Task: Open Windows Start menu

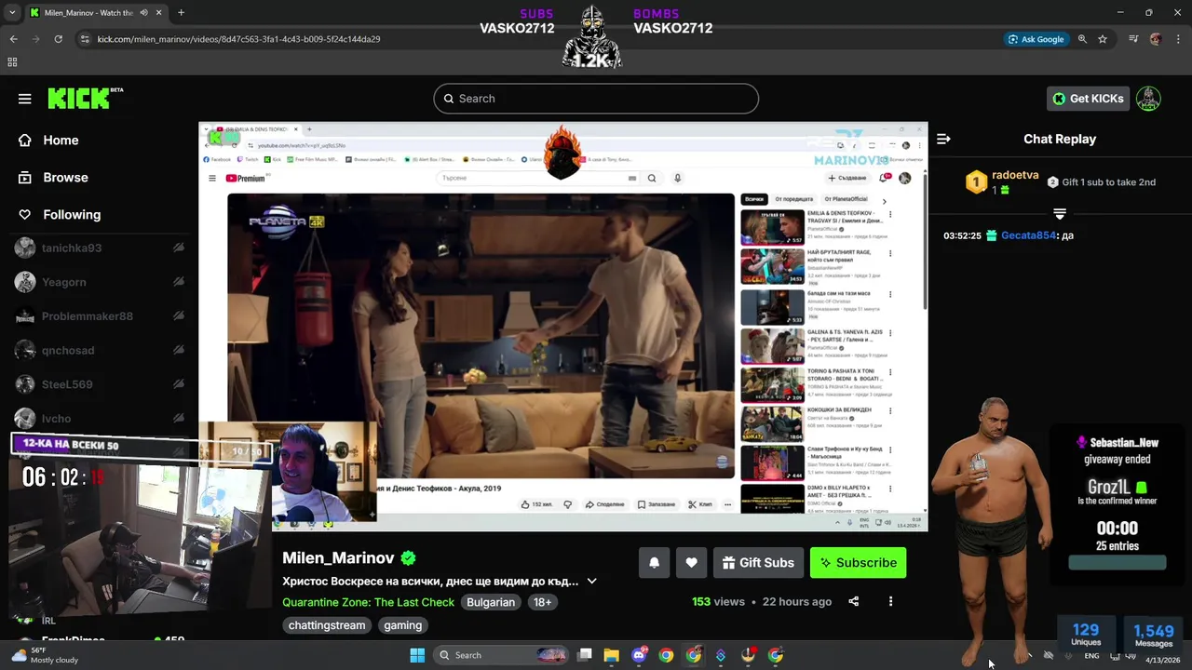Action: click(x=417, y=655)
